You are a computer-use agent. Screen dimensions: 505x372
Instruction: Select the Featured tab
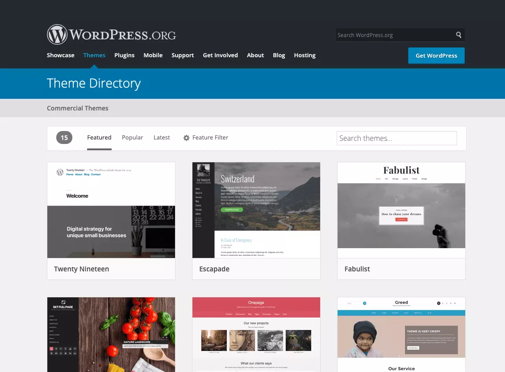[x=99, y=137]
